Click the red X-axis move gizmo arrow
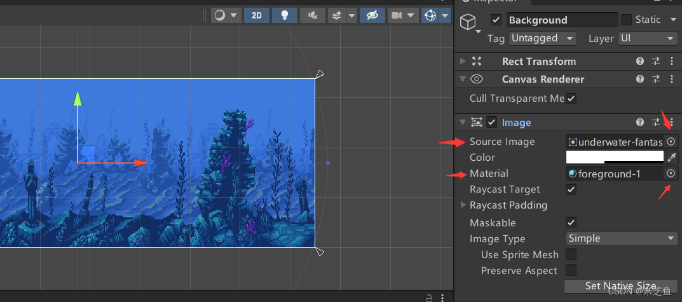 pos(142,163)
